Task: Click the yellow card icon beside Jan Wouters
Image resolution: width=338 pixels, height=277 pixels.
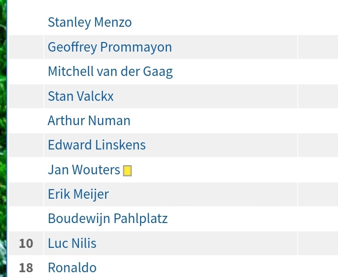Action: click(127, 171)
